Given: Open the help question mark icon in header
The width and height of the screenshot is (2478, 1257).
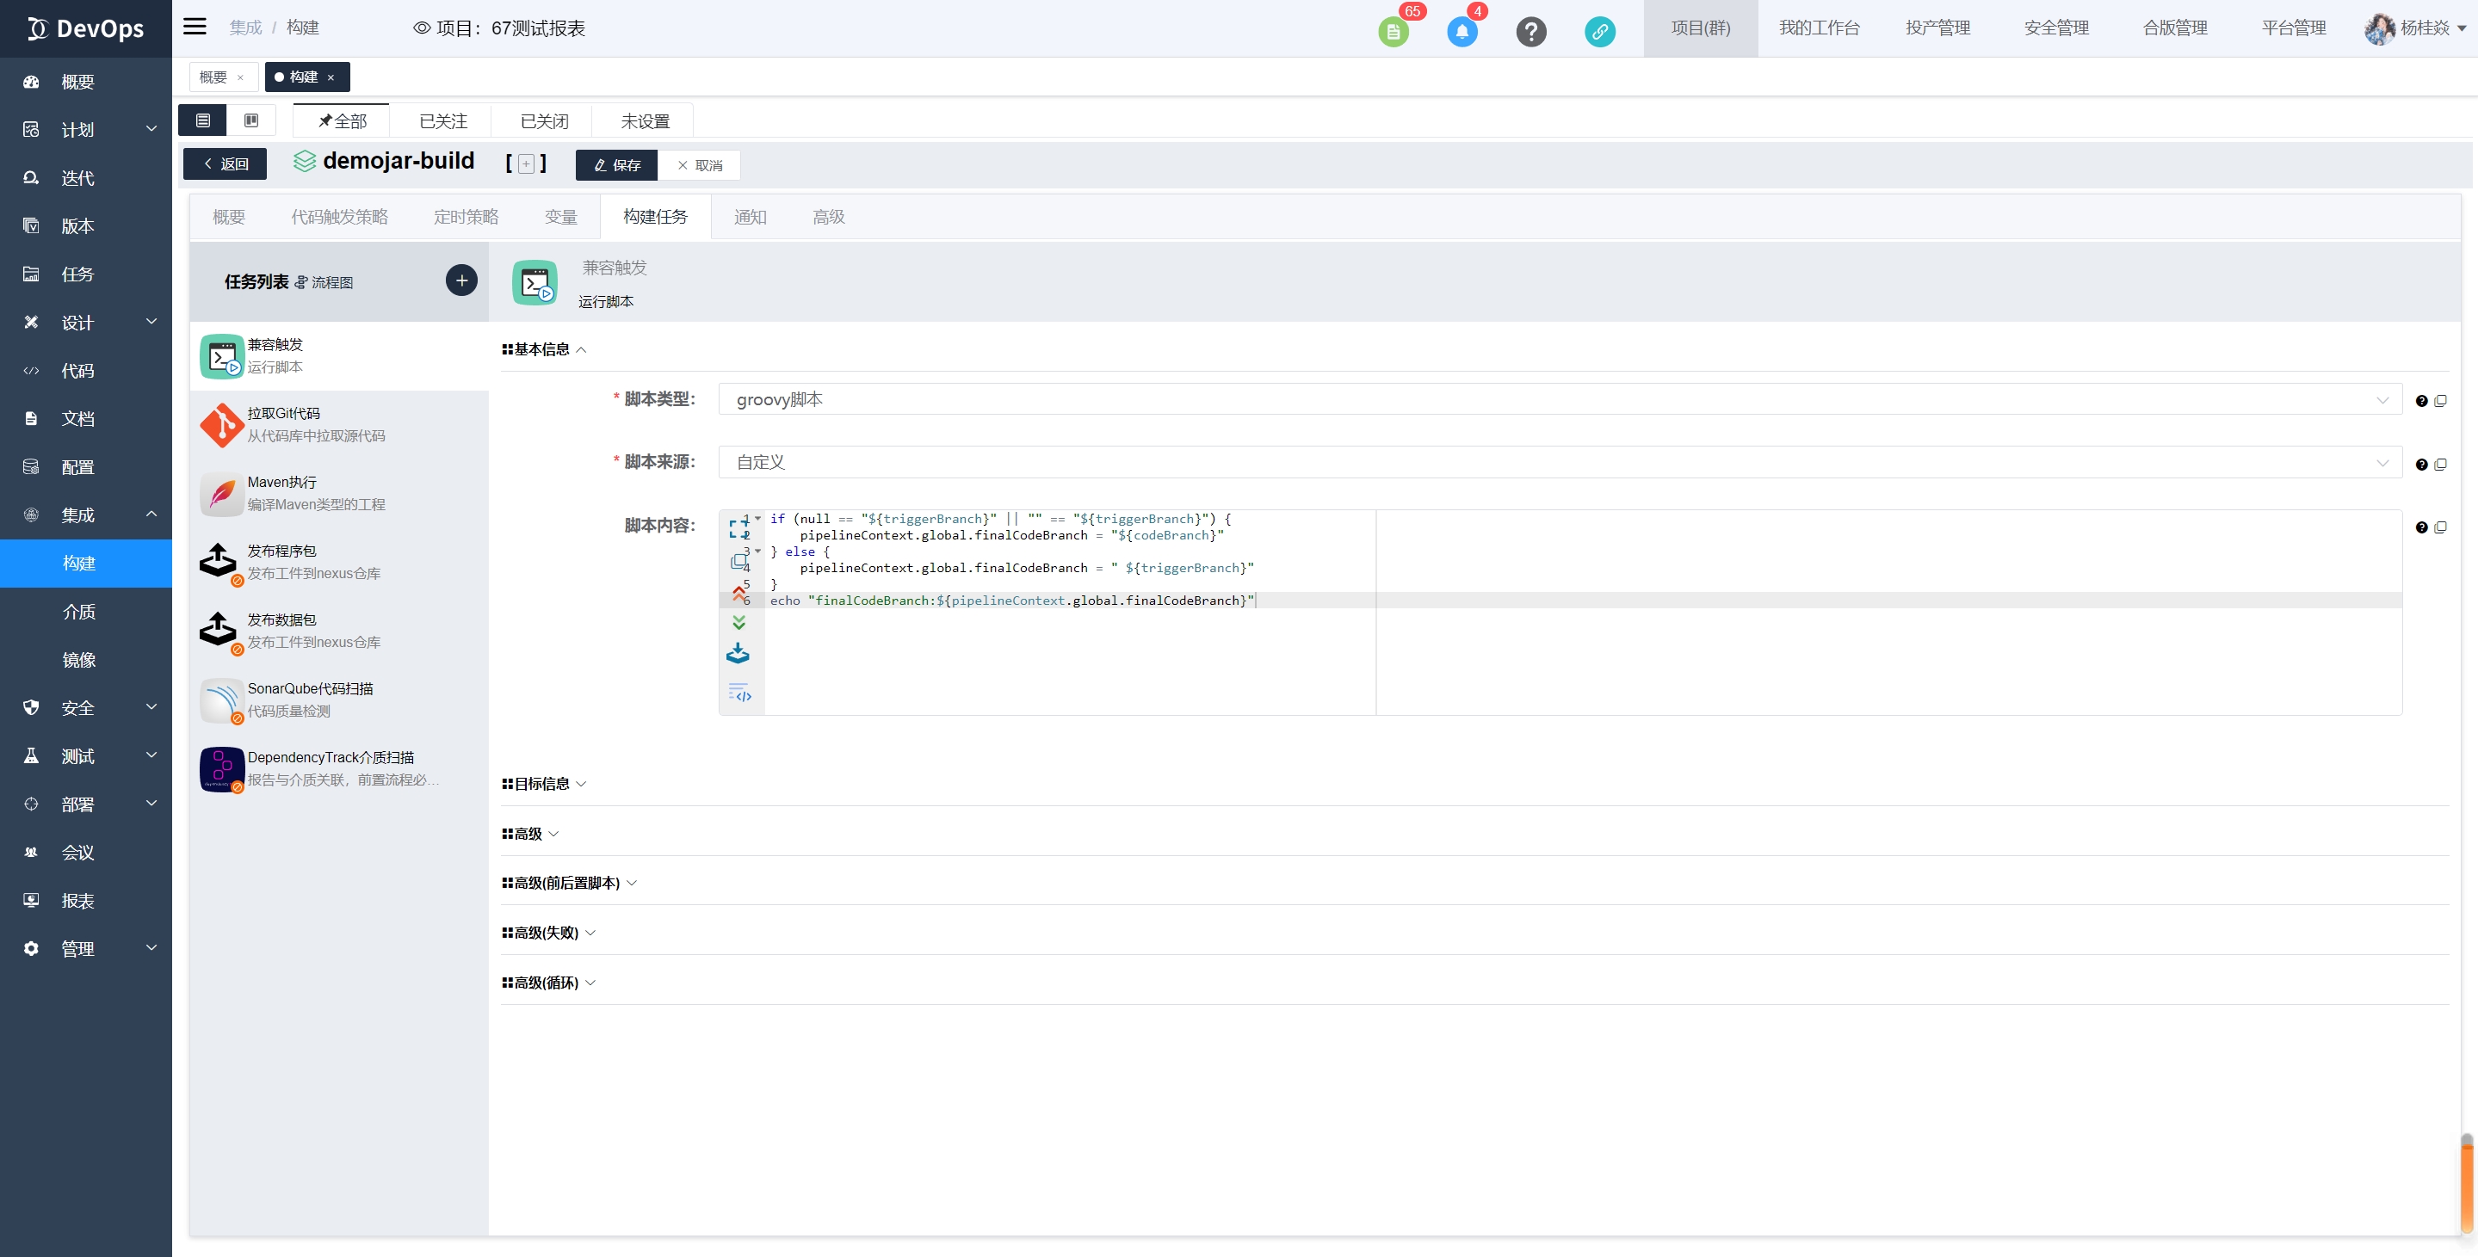Looking at the screenshot, I should [x=1530, y=32].
